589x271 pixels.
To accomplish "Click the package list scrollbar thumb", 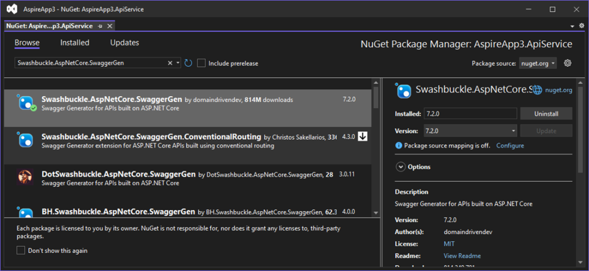I will coord(376,97).
